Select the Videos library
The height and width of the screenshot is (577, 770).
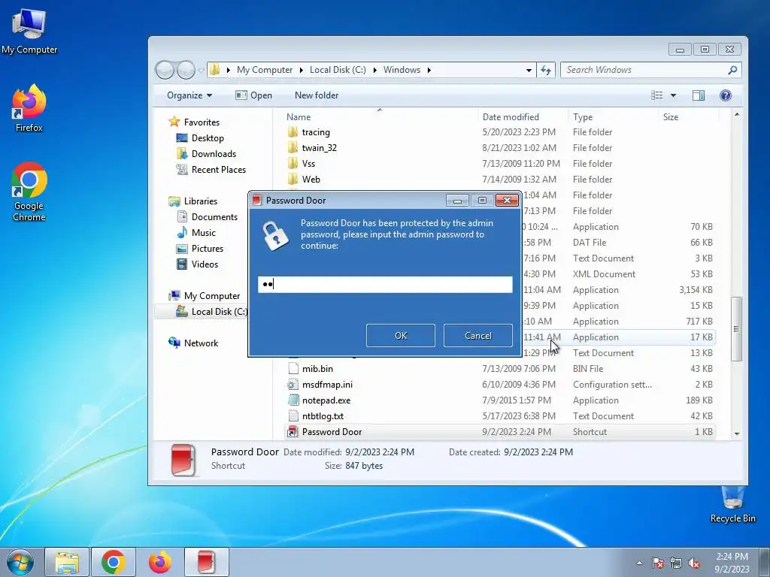point(197,264)
